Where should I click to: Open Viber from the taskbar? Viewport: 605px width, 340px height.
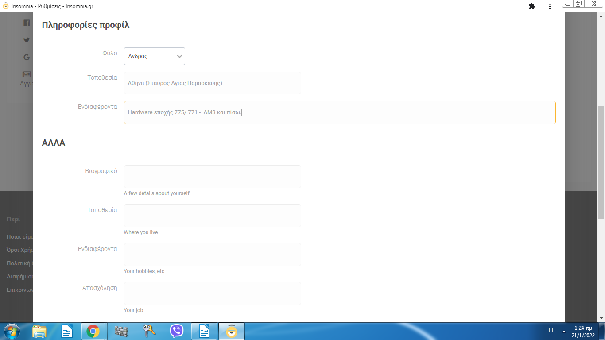177,331
